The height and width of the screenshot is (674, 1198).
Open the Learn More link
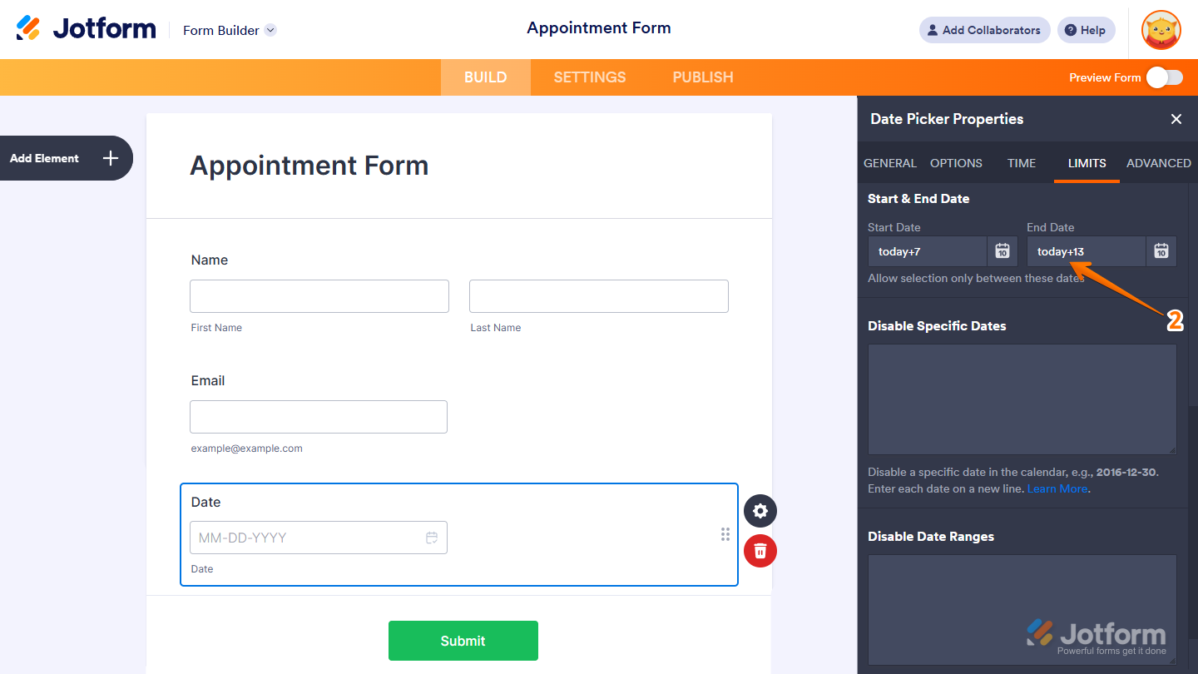[1057, 488]
